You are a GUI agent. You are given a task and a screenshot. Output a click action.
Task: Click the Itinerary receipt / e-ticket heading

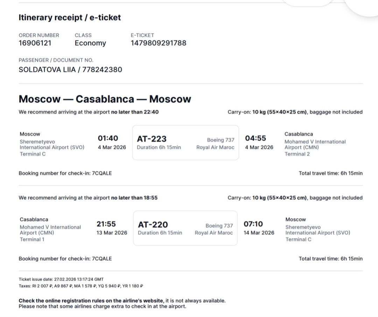coord(70,17)
